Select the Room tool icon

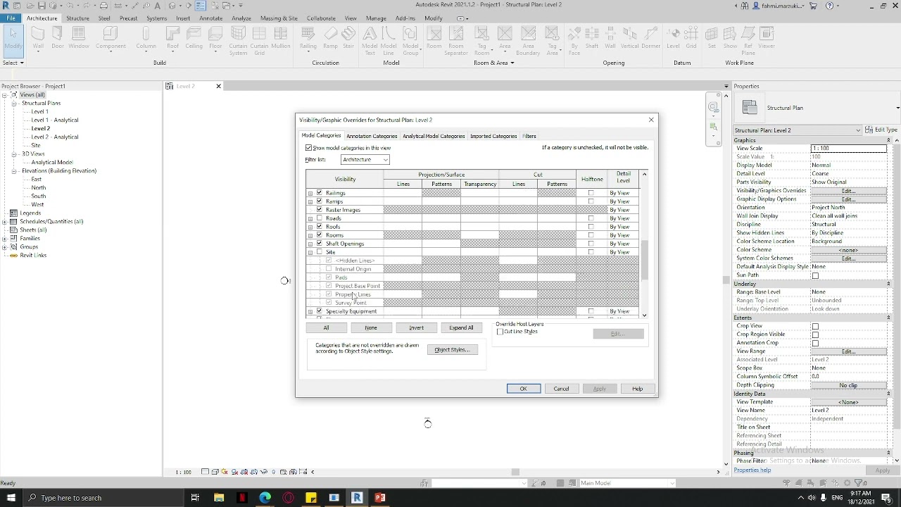coord(434,33)
